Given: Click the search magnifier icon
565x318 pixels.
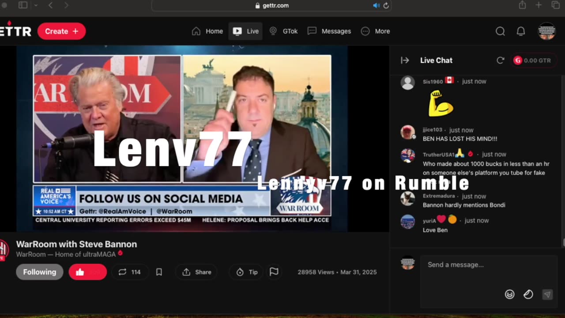Looking at the screenshot, I should pyautogui.click(x=500, y=31).
